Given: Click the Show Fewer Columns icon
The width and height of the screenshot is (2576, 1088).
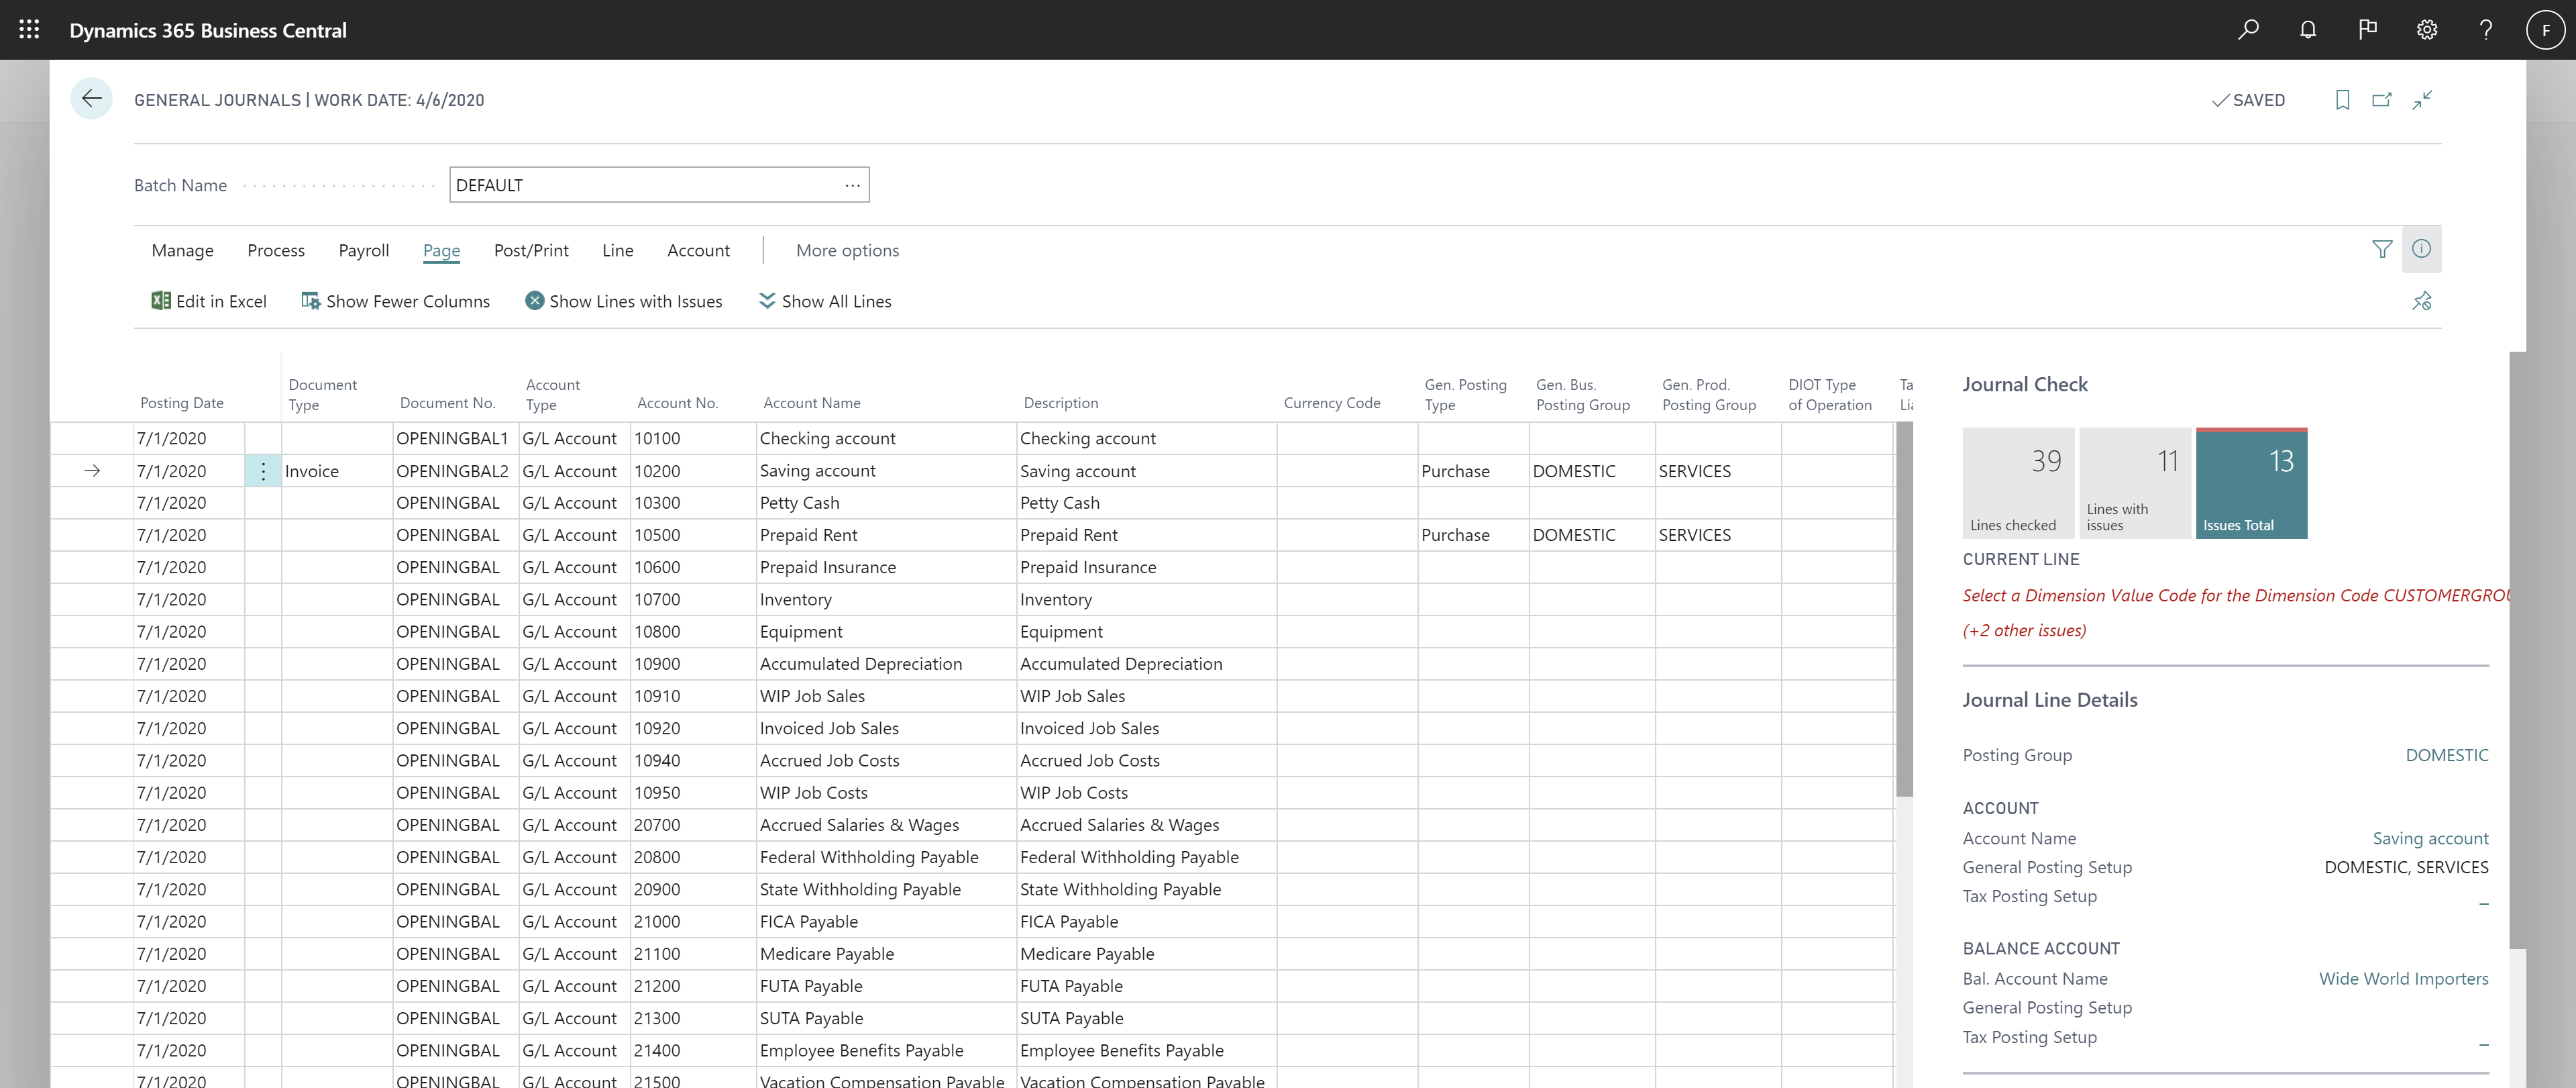Looking at the screenshot, I should pos(311,301).
